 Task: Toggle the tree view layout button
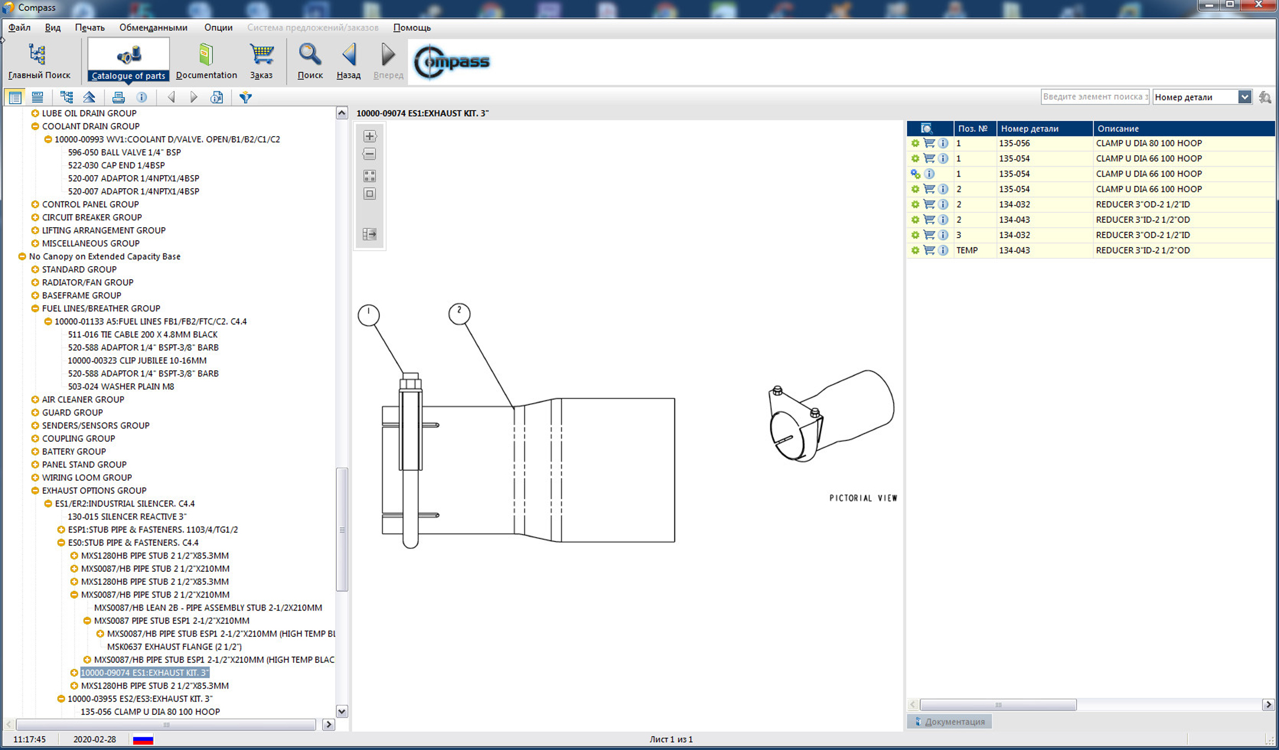(15, 98)
